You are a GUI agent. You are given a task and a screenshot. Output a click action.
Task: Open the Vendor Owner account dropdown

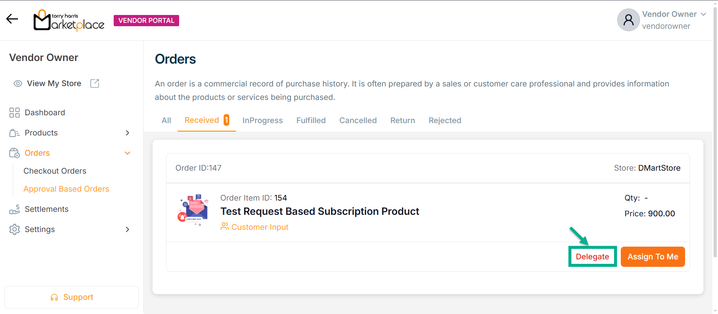(703, 14)
